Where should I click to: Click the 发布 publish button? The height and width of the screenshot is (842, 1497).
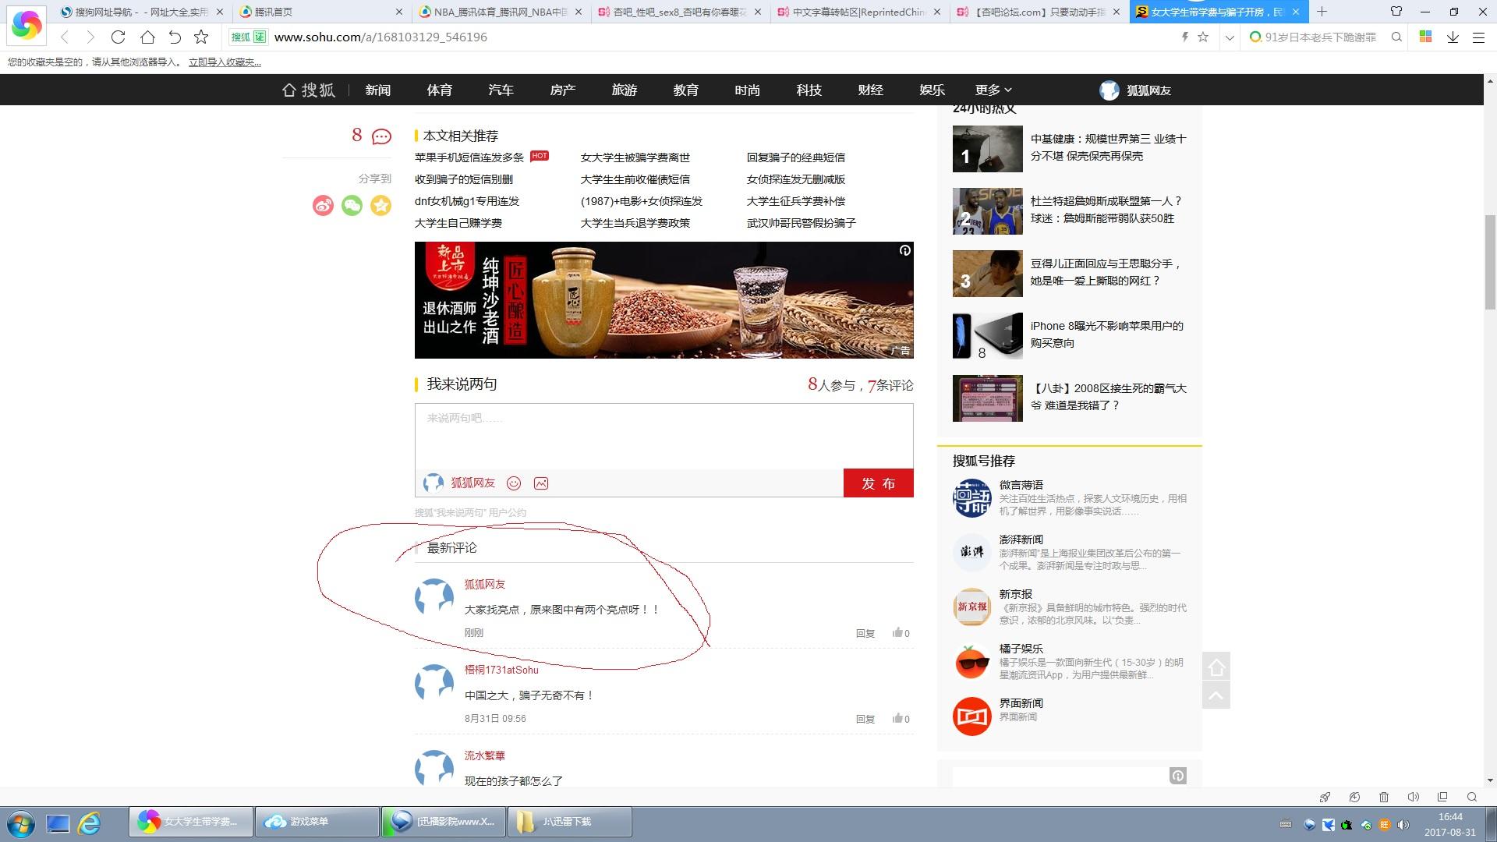tap(878, 483)
